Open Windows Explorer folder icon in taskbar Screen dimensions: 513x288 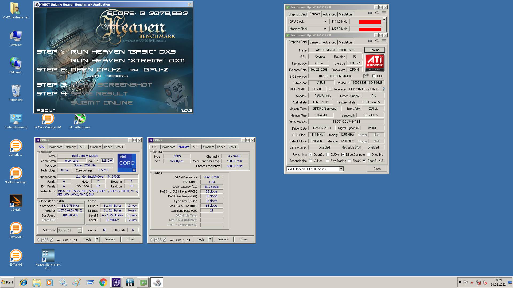coord(37,282)
